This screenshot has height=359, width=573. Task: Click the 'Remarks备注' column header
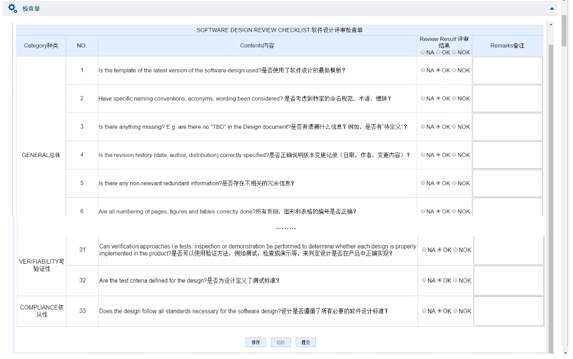[x=507, y=46]
